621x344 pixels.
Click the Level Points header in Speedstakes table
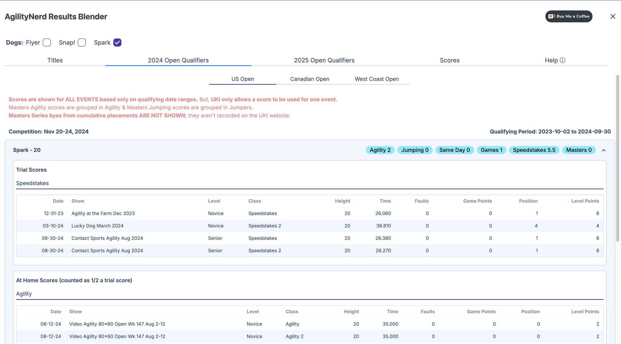(585, 201)
